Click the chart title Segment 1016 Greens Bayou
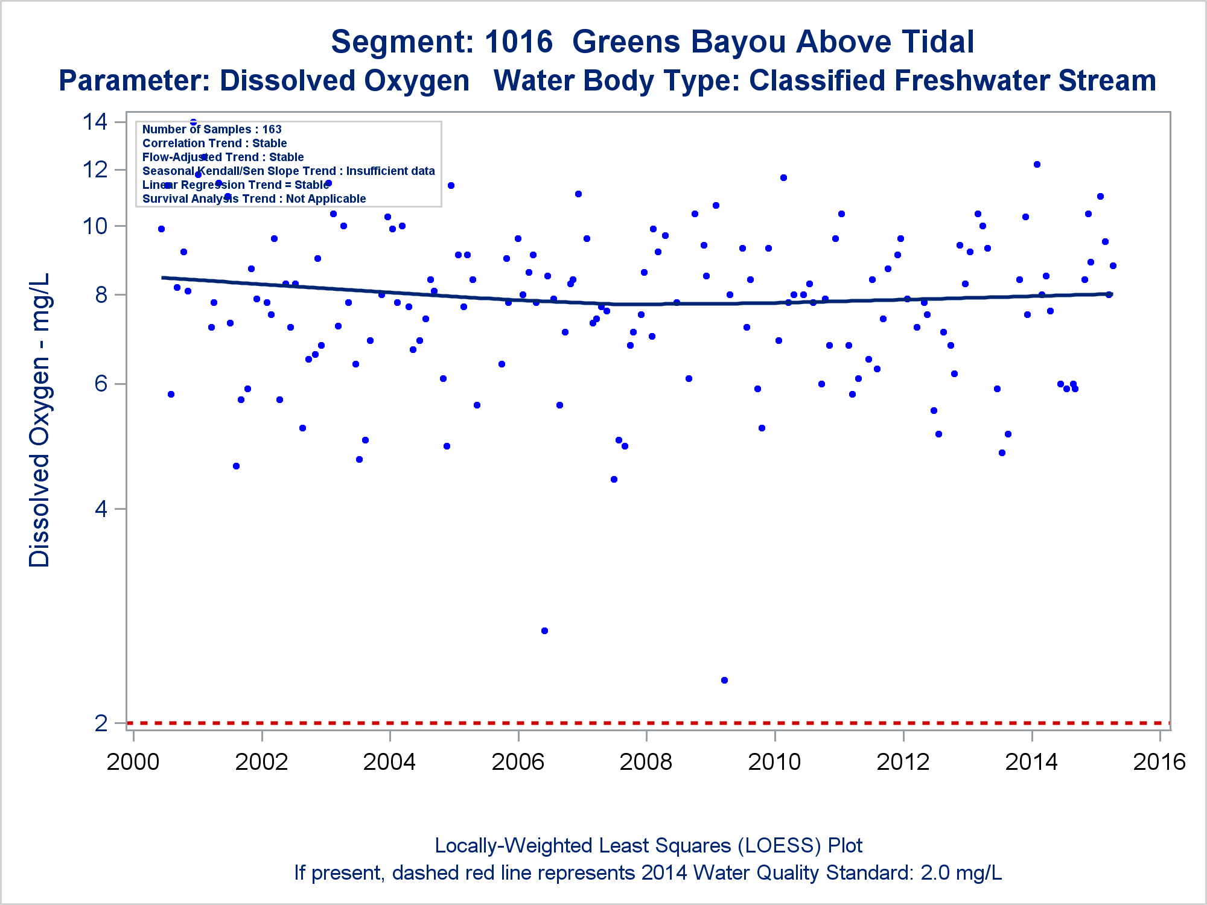Image resolution: width=1207 pixels, height=905 pixels. click(652, 42)
